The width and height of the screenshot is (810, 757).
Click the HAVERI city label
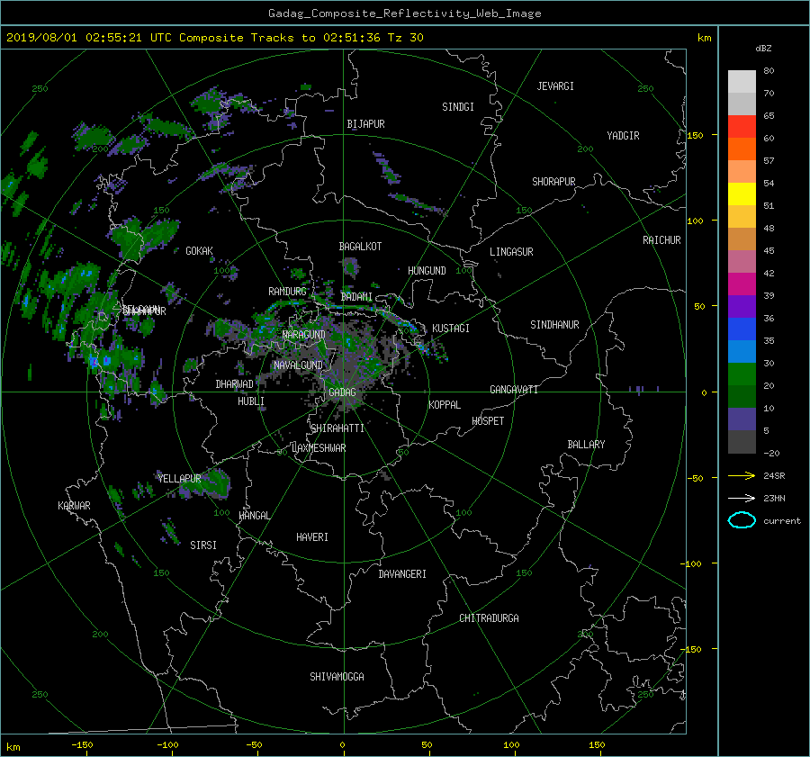[x=312, y=537]
